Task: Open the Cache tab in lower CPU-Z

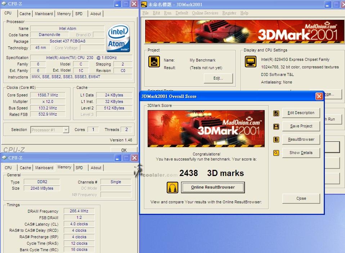Action: 25,168
